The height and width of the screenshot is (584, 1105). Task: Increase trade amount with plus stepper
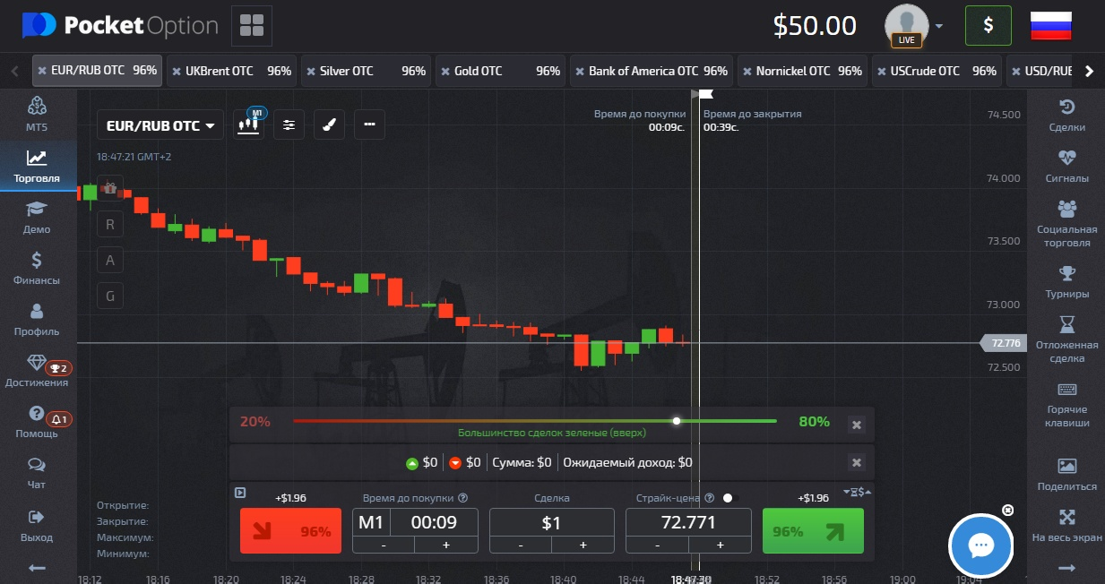click(583, 545)
